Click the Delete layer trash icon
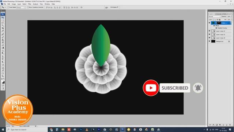 230,125
